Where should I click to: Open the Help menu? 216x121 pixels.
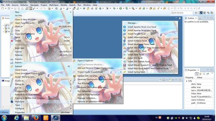[x=95, y=5]
